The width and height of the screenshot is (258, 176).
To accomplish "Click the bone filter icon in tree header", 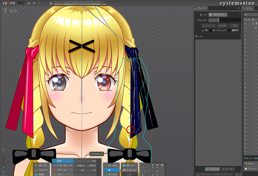I will (x=249, y=20).
